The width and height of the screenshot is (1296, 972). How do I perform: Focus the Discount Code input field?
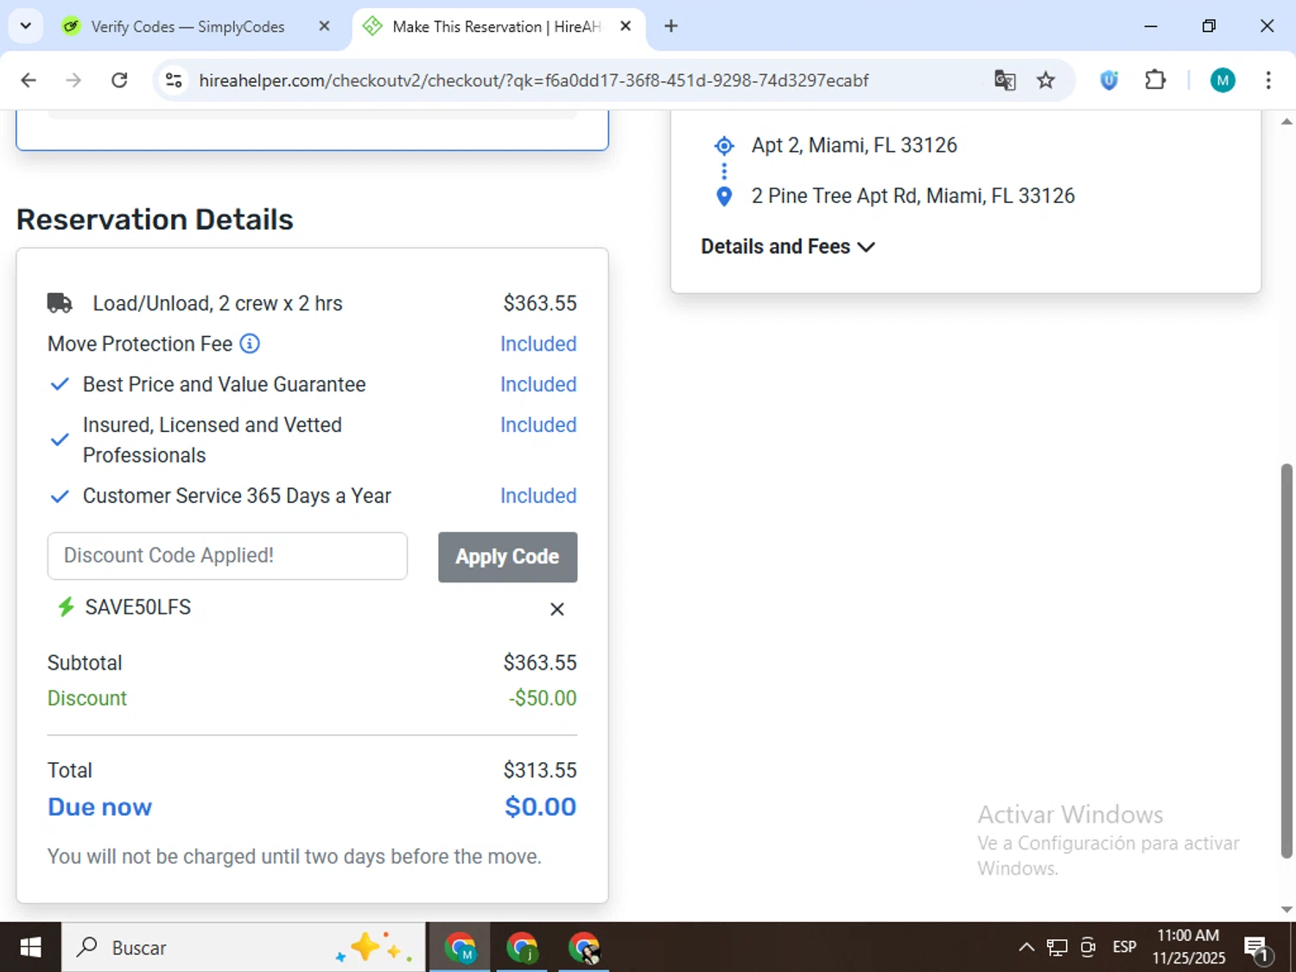[x=227, y=556]
